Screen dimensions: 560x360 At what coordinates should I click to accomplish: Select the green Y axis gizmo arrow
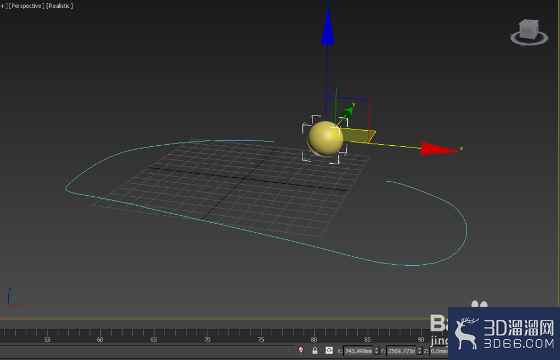click(x=346, y=113)
